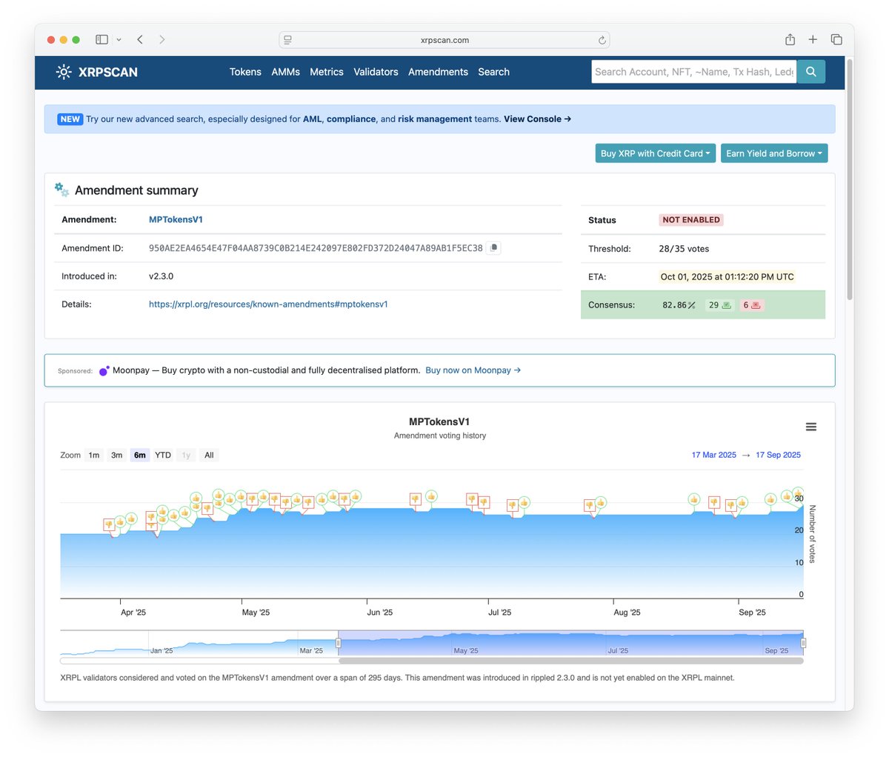889x757 pixels.
Task: Click the navigator left range handle
Action: click(x=339, y=643)
